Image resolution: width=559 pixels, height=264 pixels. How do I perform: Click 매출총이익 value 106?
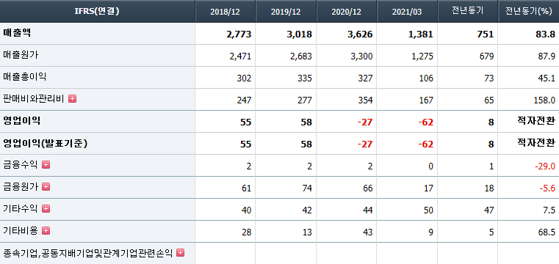426,78
